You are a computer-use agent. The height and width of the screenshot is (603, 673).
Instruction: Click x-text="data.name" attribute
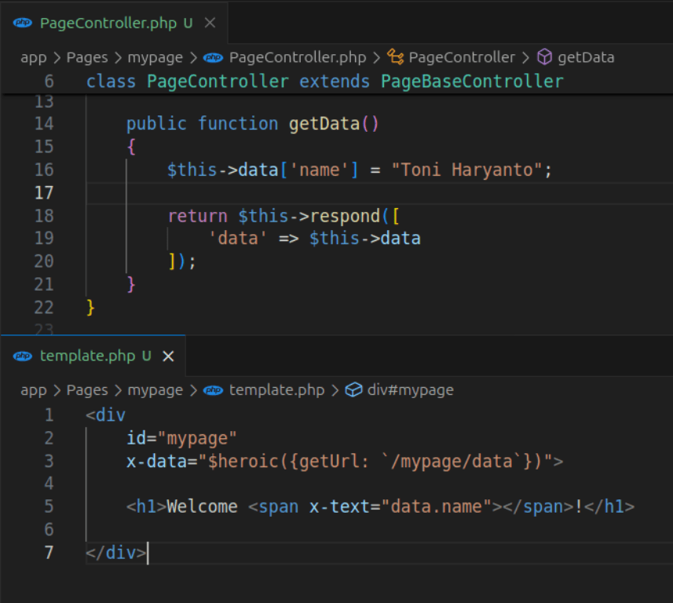click(x=401, y=507)
